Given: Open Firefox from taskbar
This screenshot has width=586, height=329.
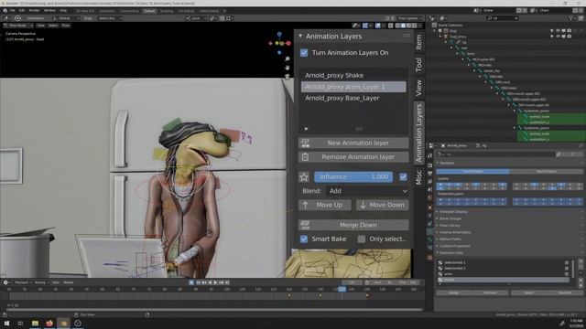Looking at the screenshot, I should click(x=49, y=324).
